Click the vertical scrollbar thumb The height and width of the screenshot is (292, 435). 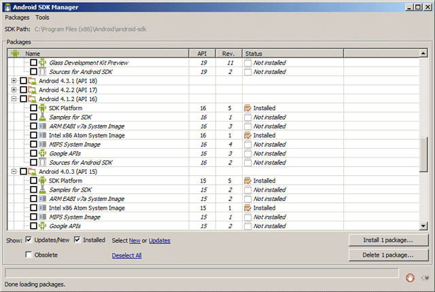tap(423, 154)
